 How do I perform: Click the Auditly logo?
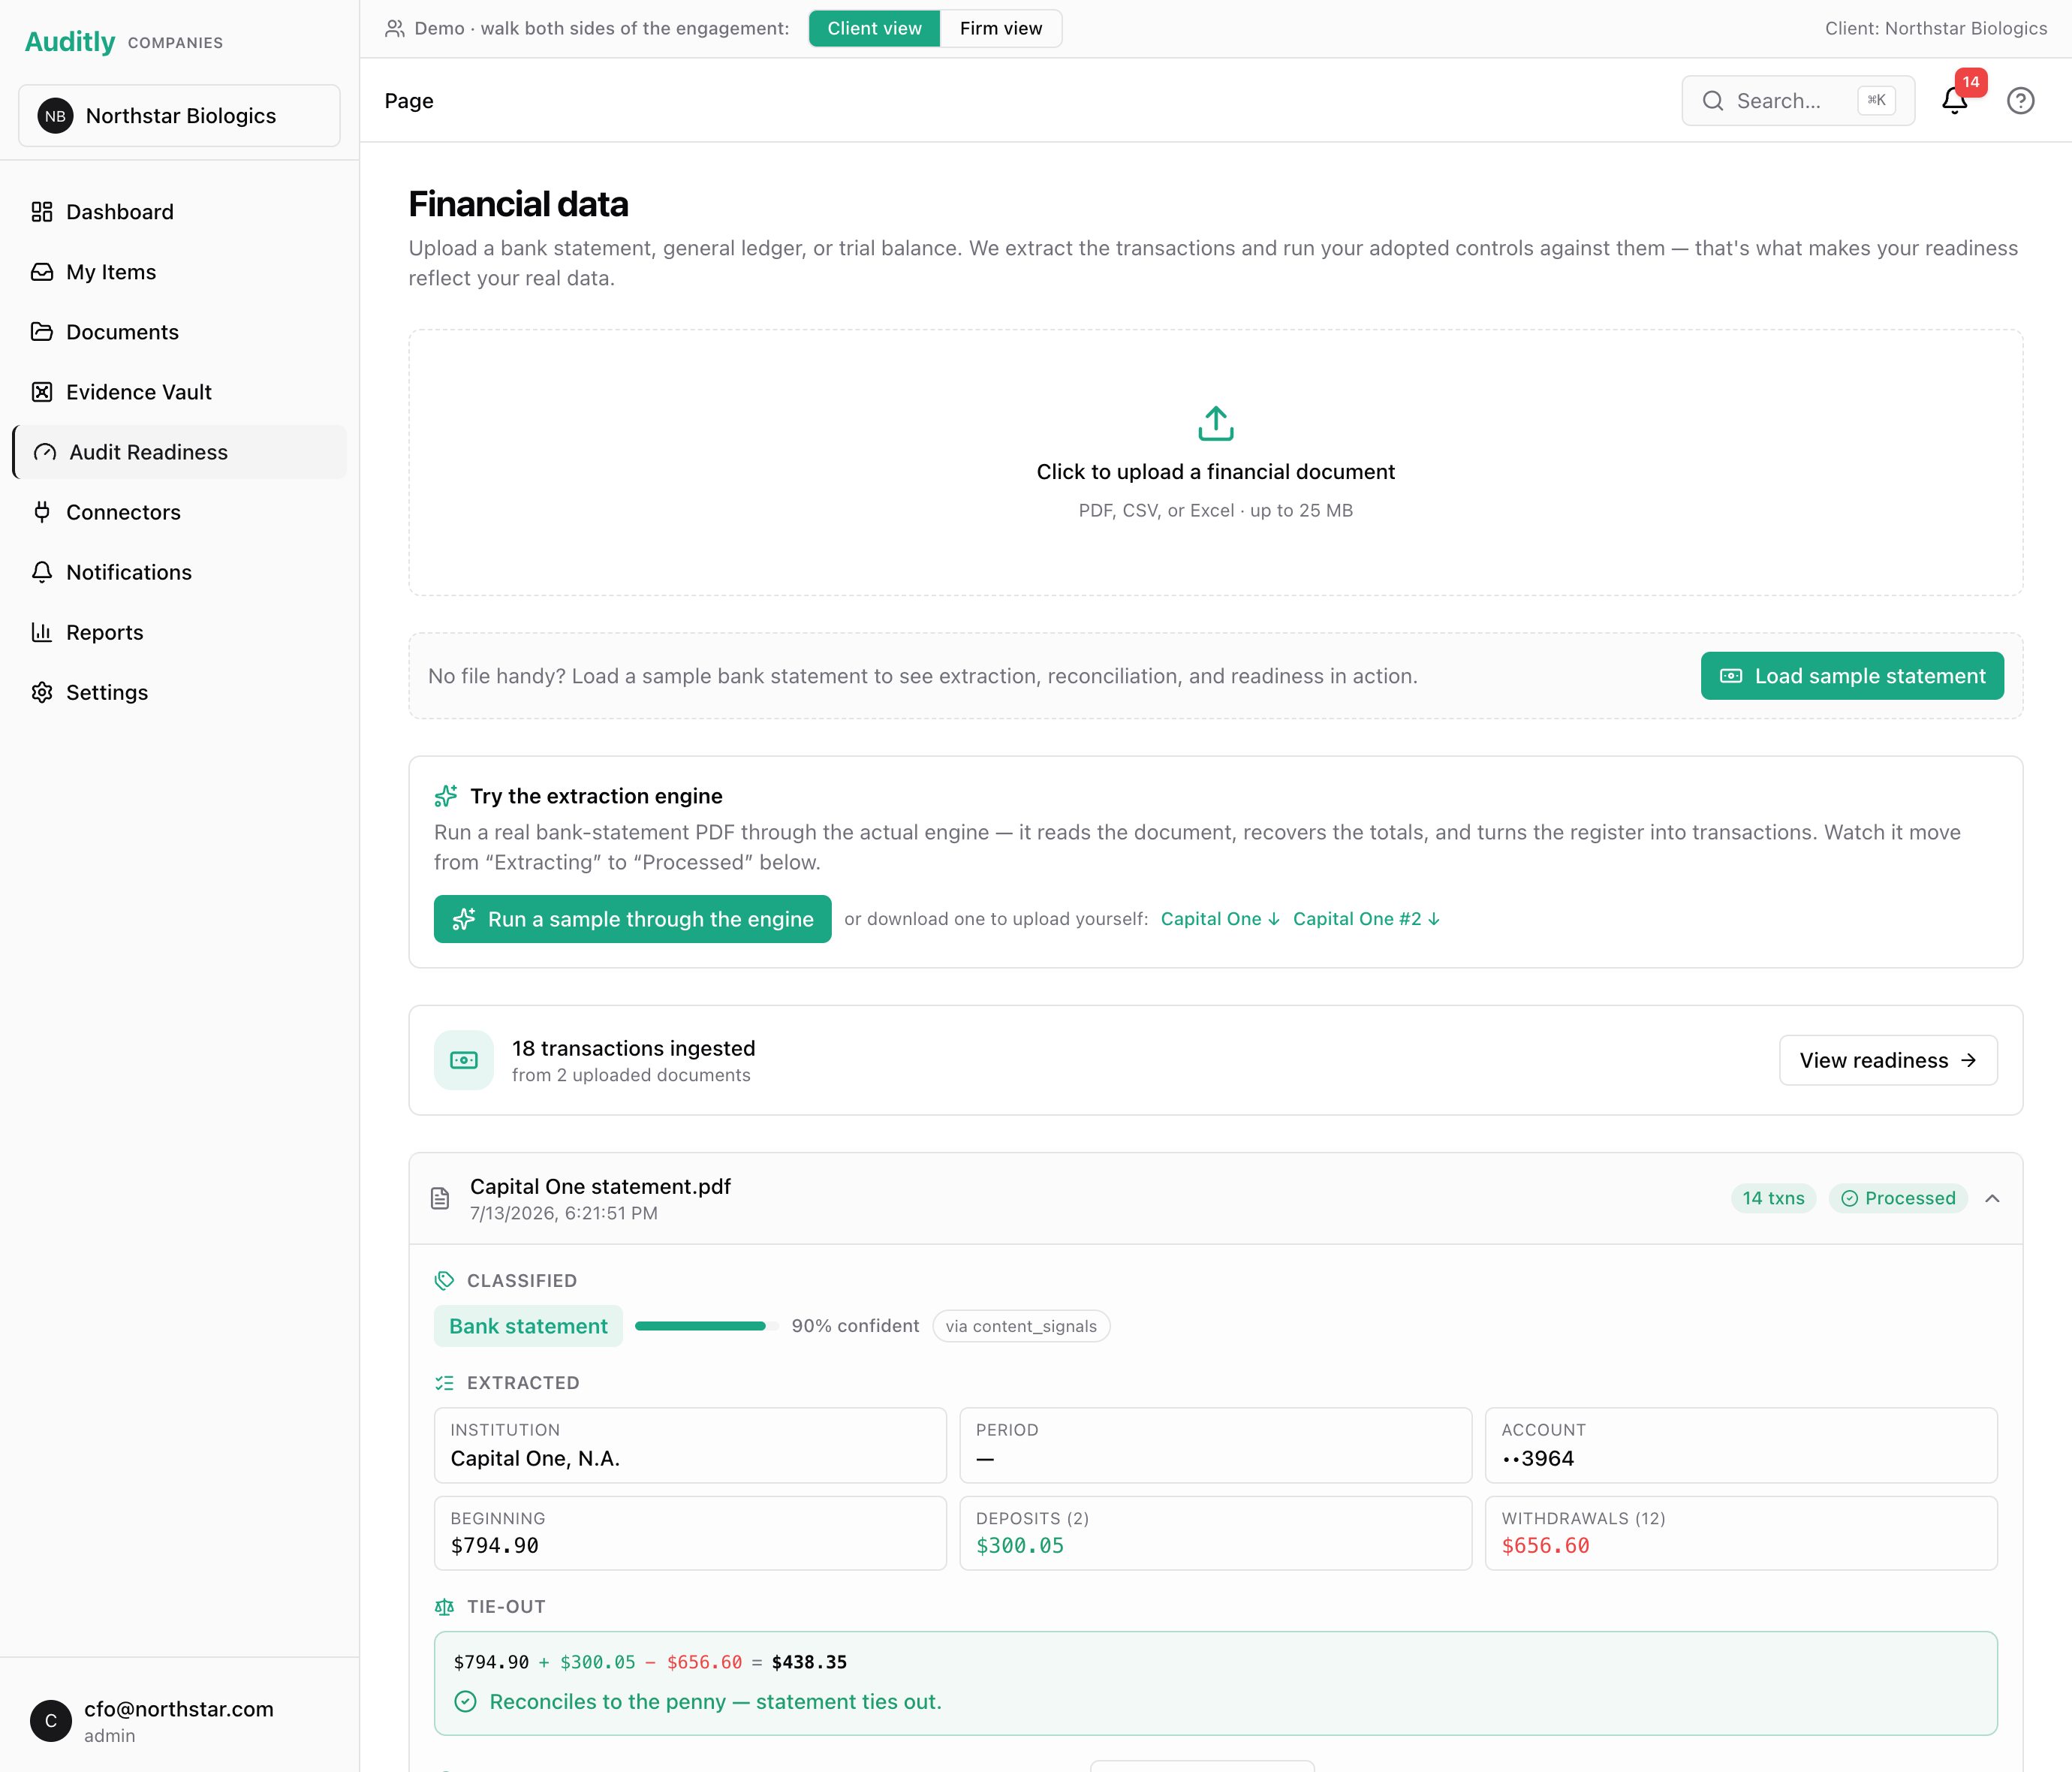[x=70, y=42]
